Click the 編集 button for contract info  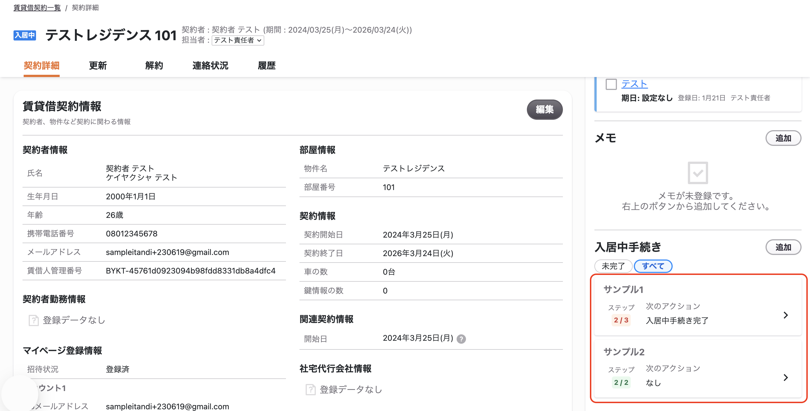tap(545, 109)
